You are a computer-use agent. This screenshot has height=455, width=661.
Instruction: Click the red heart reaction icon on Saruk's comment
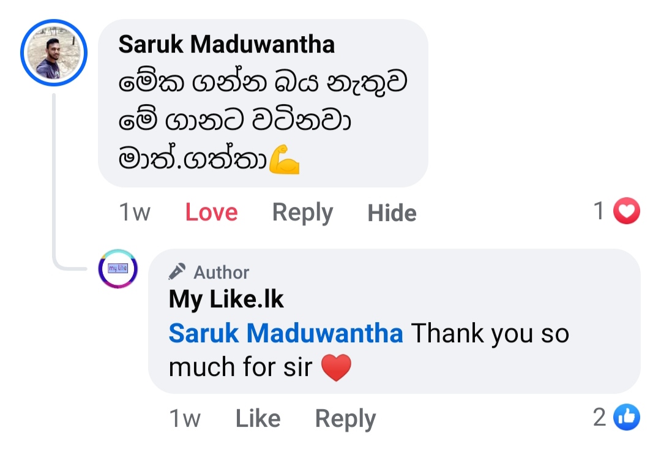coord(626,212)
